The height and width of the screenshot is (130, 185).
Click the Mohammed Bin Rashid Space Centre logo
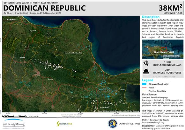14,124
